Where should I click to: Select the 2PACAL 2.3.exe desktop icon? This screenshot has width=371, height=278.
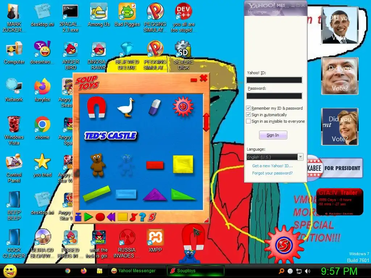pos(71,18)
